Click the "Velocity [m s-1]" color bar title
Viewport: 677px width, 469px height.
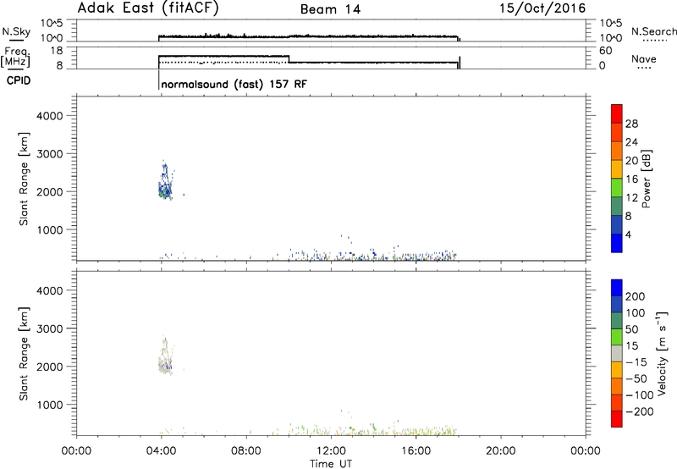[662, 353]
